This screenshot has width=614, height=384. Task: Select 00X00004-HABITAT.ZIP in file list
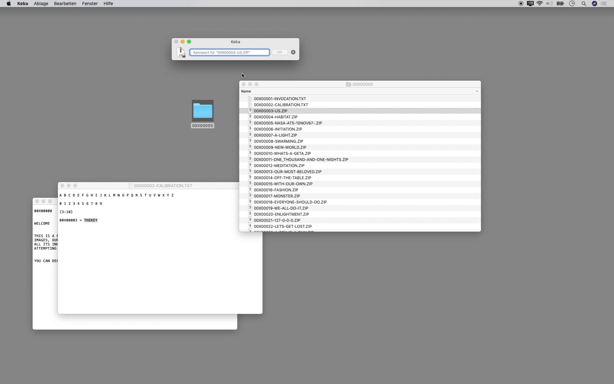[275, 117]
